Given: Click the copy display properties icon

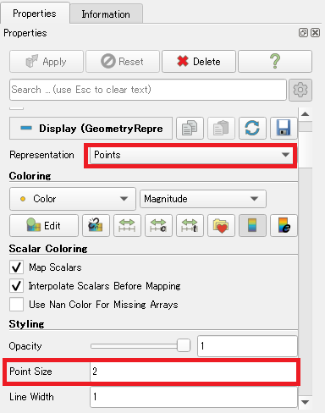Looking at the screenshot, I should pos(190,129).
